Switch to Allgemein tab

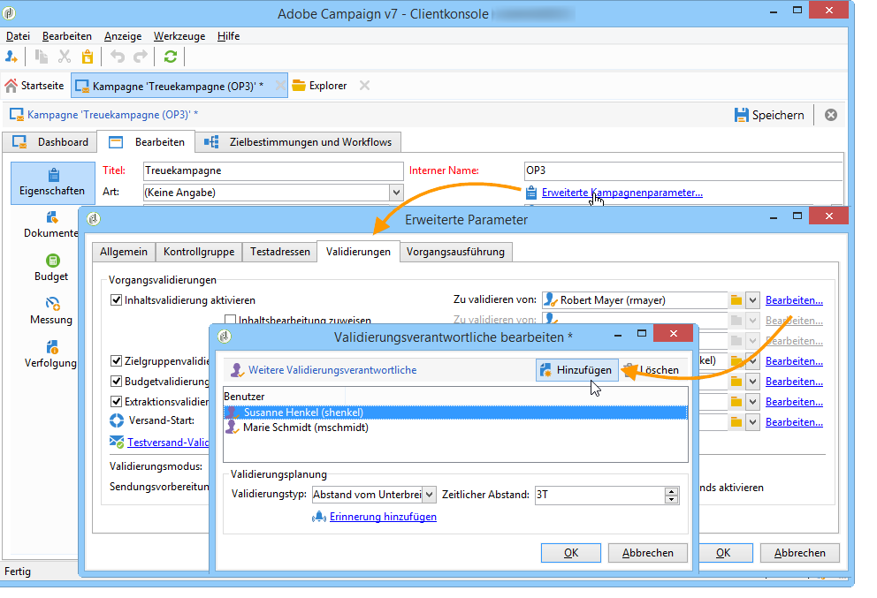pos(124,252)
